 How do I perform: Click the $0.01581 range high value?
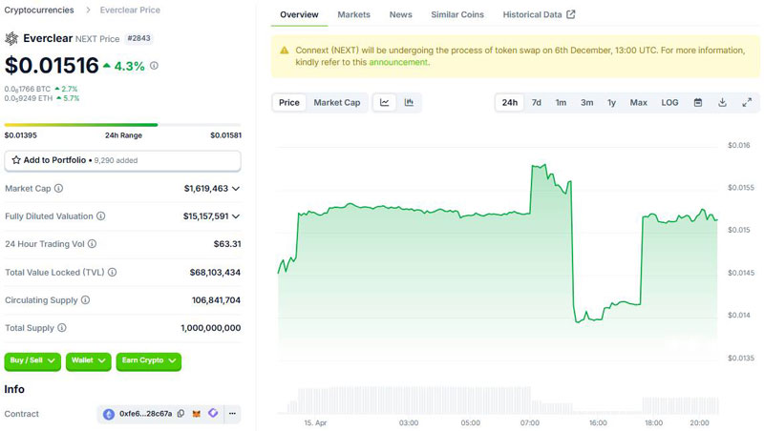[225, 135]
